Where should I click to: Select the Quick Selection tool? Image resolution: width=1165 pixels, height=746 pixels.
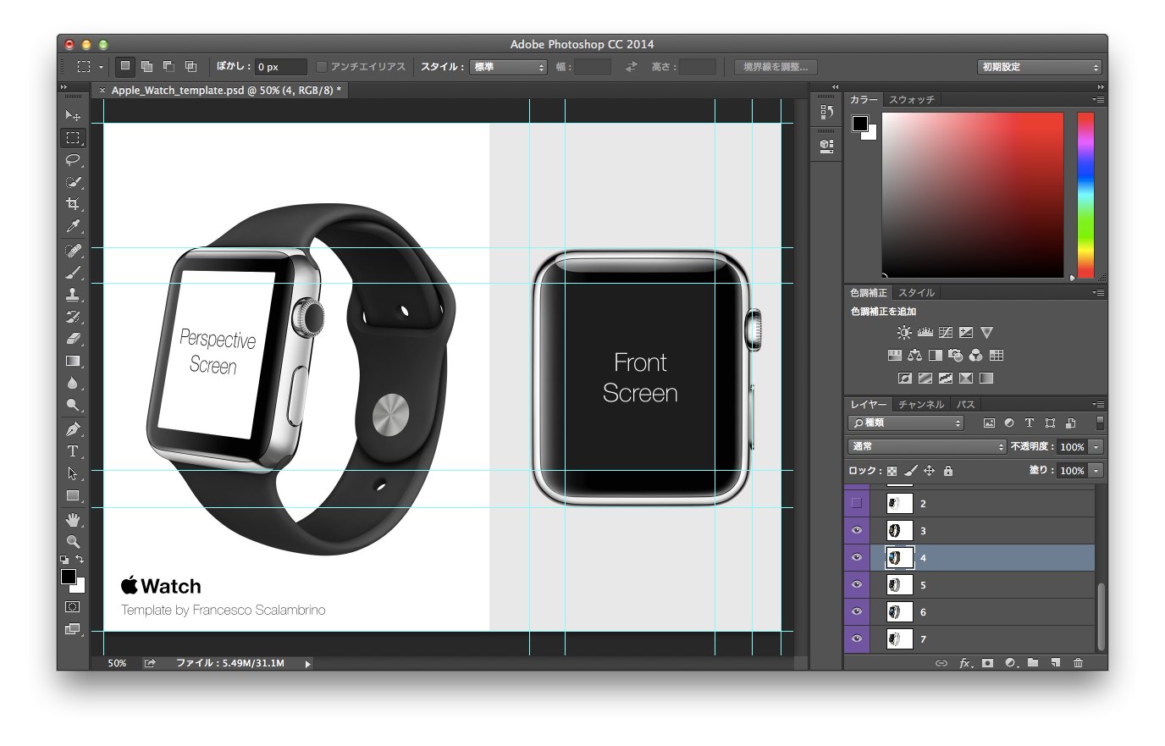point(73,182)
